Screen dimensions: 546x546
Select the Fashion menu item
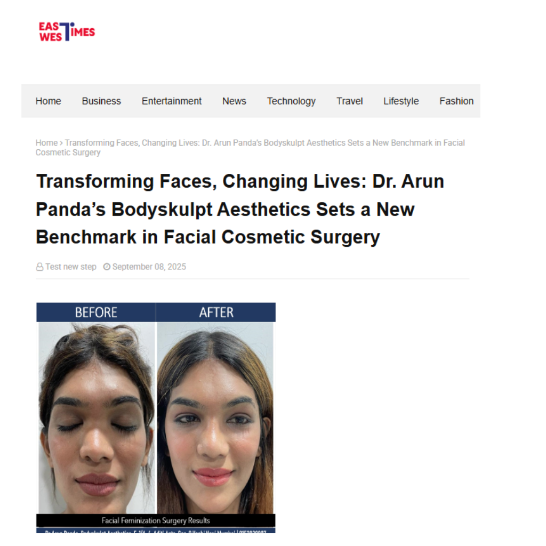(456, 101)
